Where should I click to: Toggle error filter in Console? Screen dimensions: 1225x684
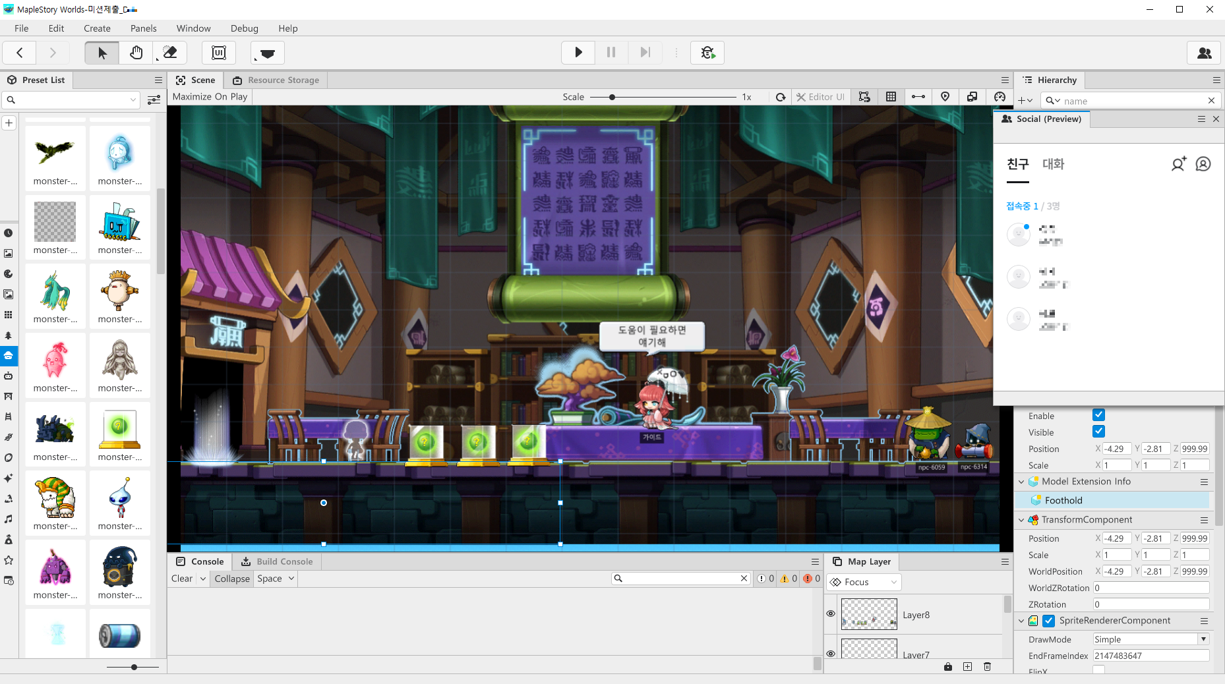[x=812, y=579]
